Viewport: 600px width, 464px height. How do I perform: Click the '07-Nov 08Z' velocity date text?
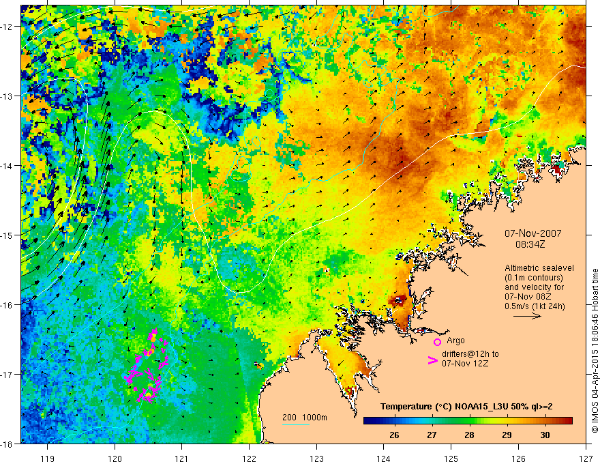[x=529, y=296]
